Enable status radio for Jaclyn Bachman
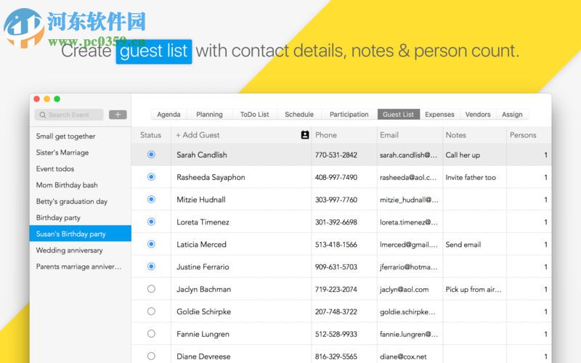The width and height of the screenshot is (581, 363). (151, 289)
